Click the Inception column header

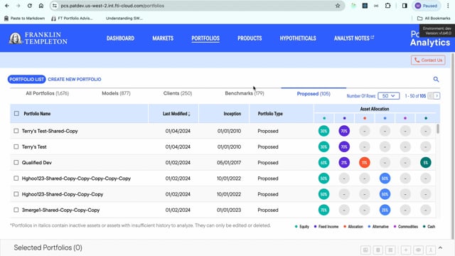232,114
